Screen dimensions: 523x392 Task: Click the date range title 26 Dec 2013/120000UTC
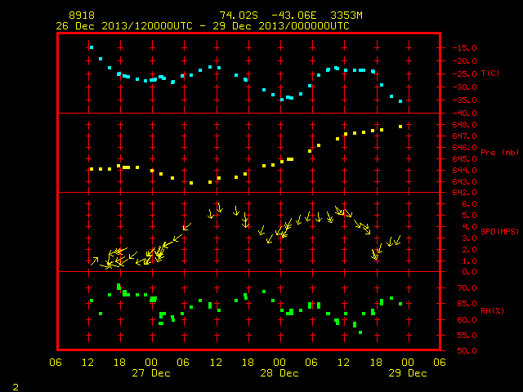click(x=124, y=26)
